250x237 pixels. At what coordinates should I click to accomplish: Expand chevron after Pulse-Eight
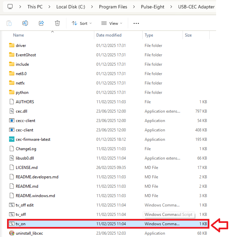(x=171, y=7)
